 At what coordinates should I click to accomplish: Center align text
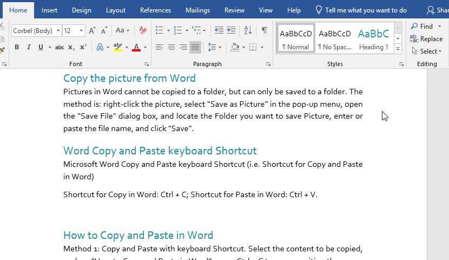coord(171,47)
